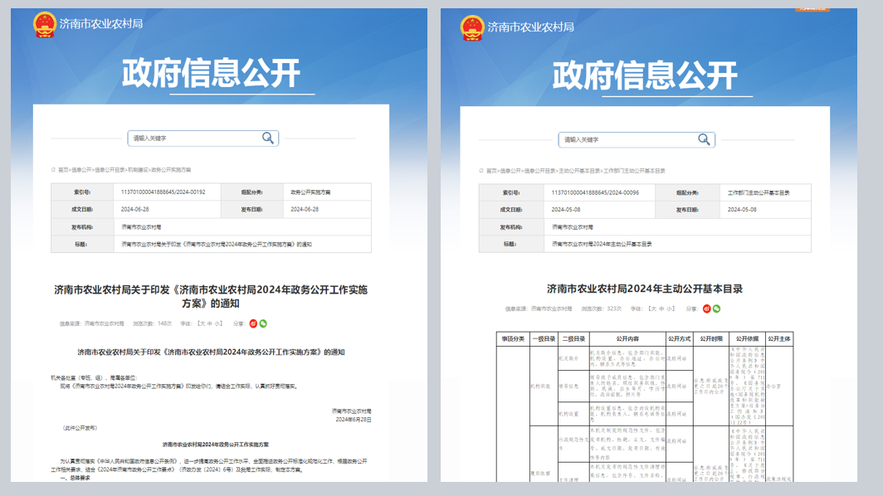Click the large heading 济南市农业农村局2024年主动公开基本目录
Screen dimensions: 883x496
click(644, 289)
